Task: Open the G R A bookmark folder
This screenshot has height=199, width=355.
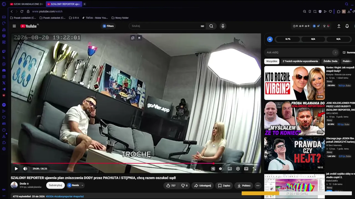Action: (x=74, y=18)
